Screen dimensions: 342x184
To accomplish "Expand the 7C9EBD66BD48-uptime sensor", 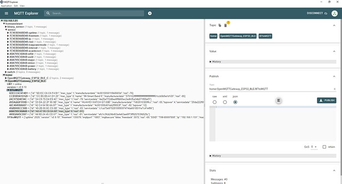I will (8, 33).
